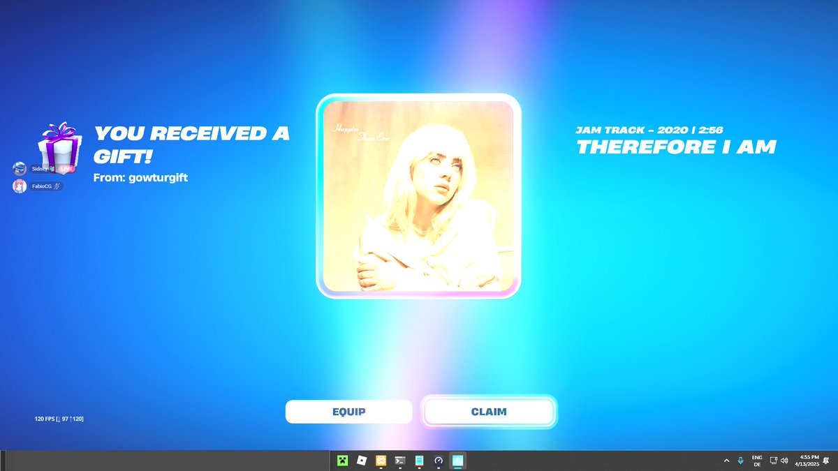Open FabioCG's avatar in voice overlay
This screenshot has width=838, height=471.
(x=20, y=186)
